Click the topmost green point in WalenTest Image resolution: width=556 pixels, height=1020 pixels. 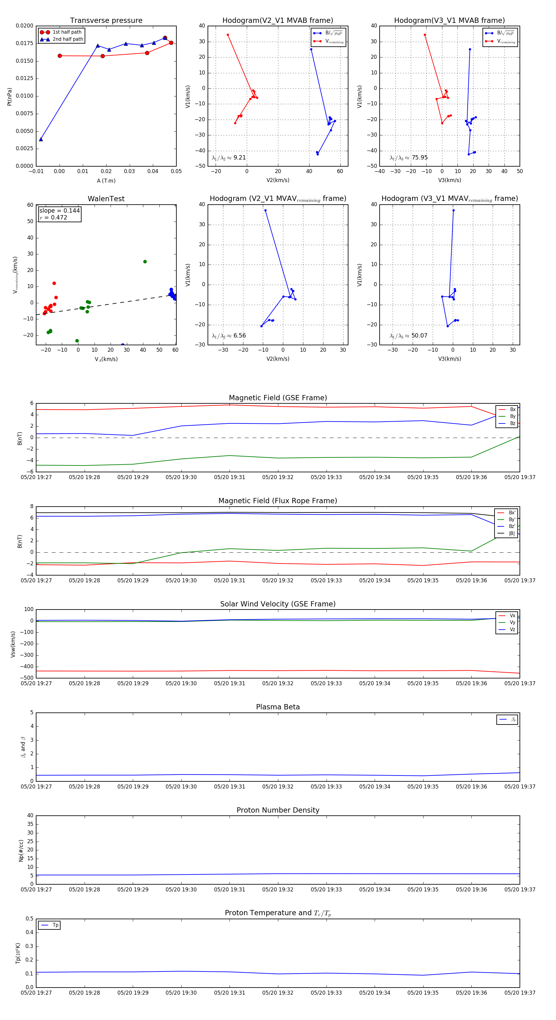pyautogui.click(x=145, y=262)
